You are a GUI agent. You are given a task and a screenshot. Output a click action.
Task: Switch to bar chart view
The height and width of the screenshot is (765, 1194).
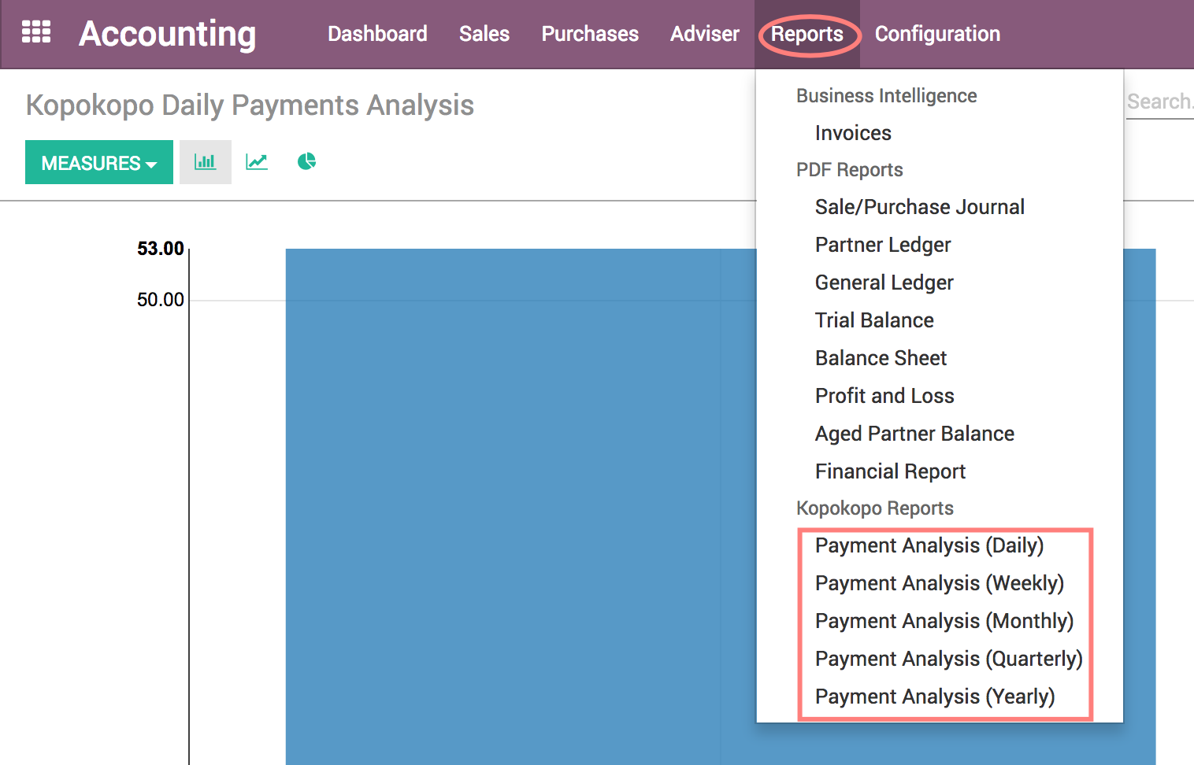tap(206, 162)
